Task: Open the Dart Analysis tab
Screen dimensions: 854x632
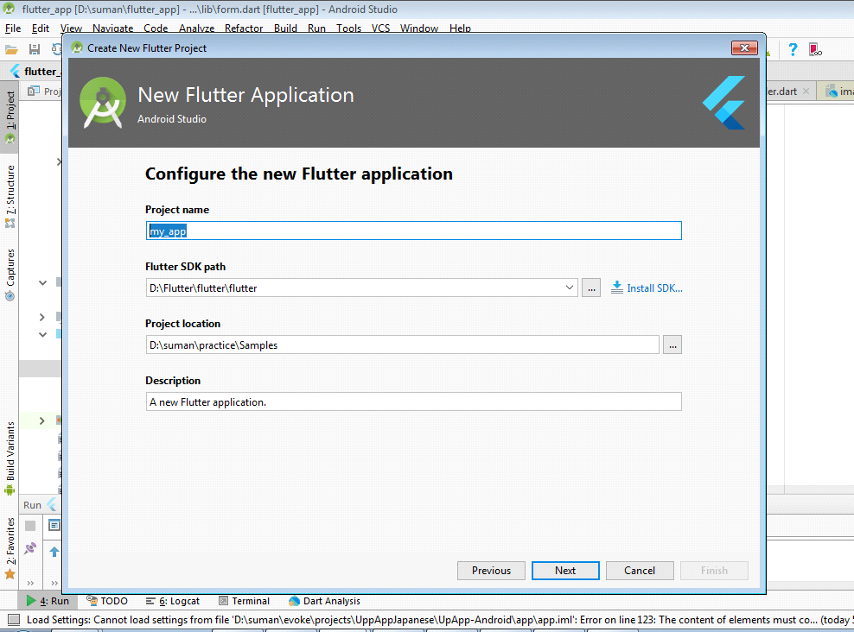Action: click(325, 601)
